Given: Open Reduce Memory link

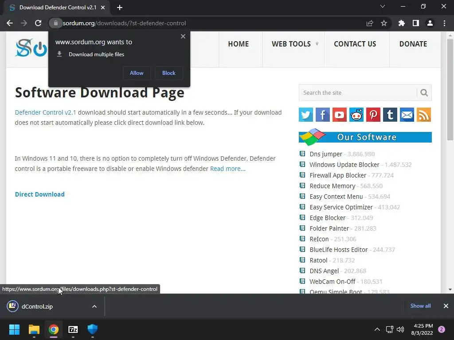Looking at the screenshot, I should pyautogui.click(x=333, y=186).
